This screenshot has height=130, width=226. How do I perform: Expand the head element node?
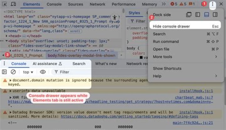click(7, 36)
